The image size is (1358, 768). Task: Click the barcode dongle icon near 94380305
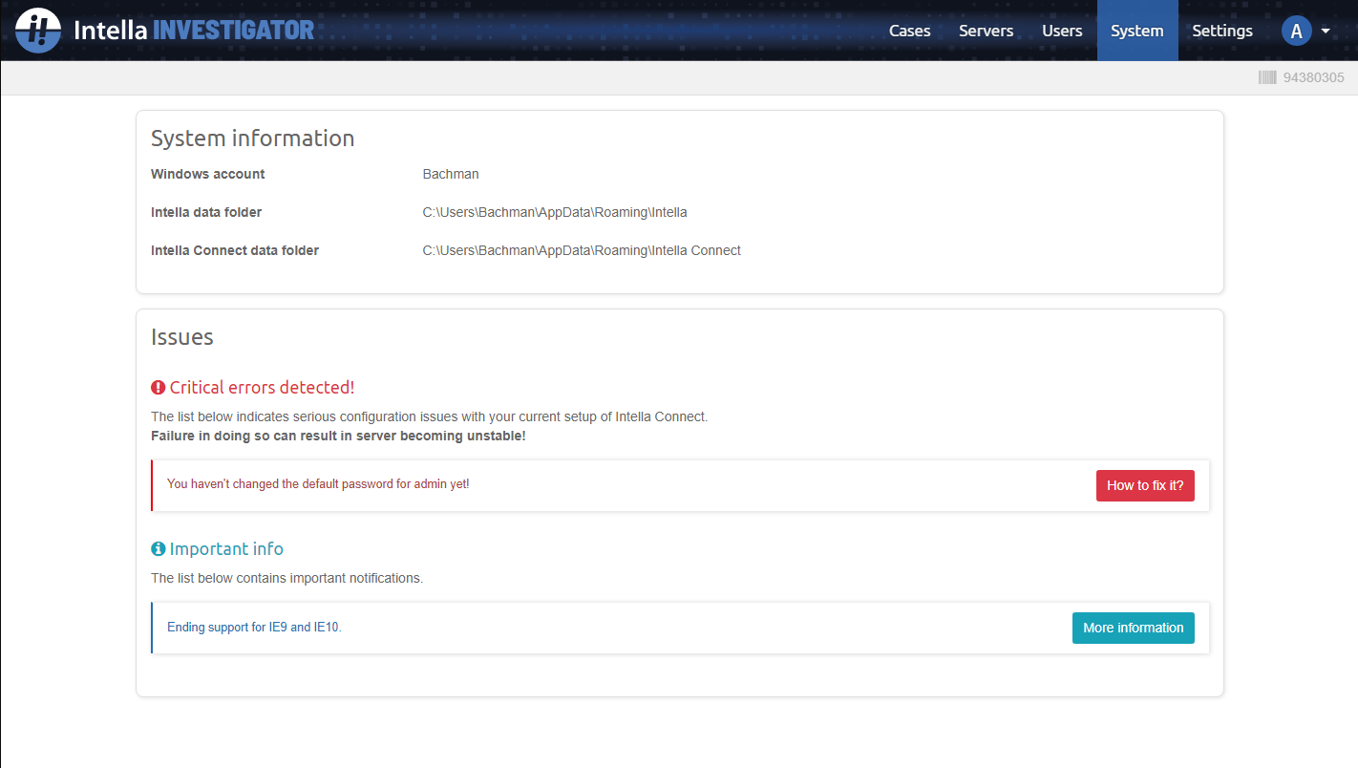pos(1268,76)
